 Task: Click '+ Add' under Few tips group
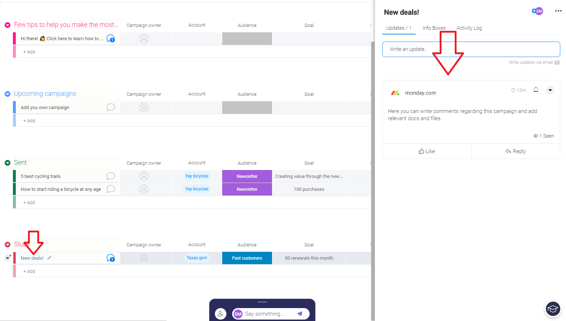coord(29,52)
